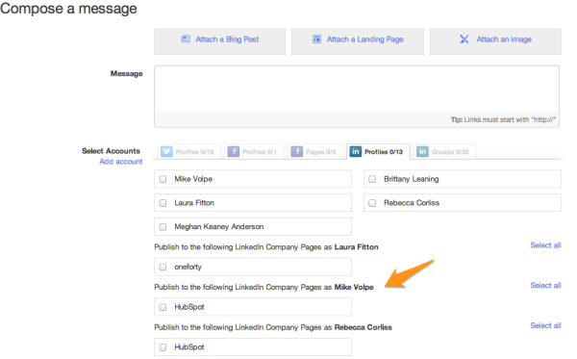This screenshot has height=359, width=577.
Task: Click inside the Message text box
Action: [x=357, y=90]
